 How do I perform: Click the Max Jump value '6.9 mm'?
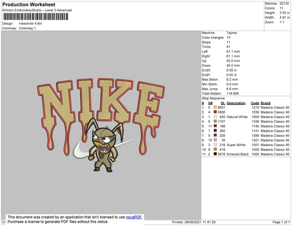click(x=232, y=89)
